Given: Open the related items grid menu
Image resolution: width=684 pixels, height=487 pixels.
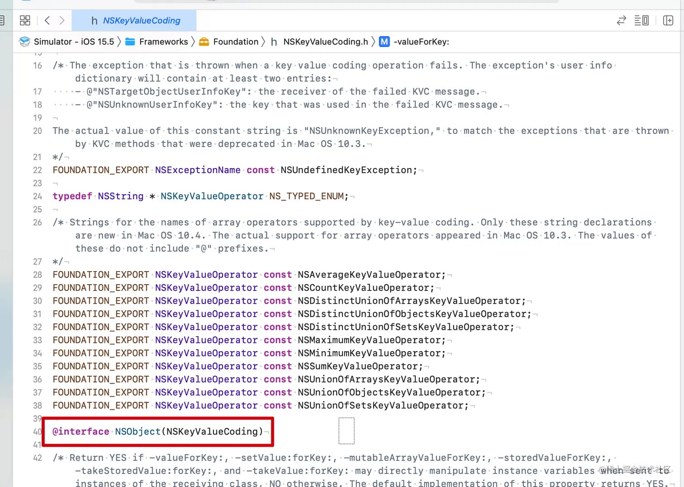Looking at the screenshot, I should pyautogui.click(x=25, y=20).
